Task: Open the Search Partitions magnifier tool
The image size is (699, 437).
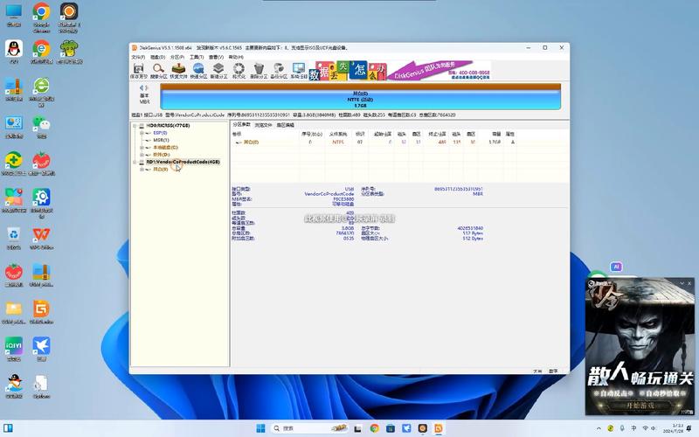Action: click(158, 71)
